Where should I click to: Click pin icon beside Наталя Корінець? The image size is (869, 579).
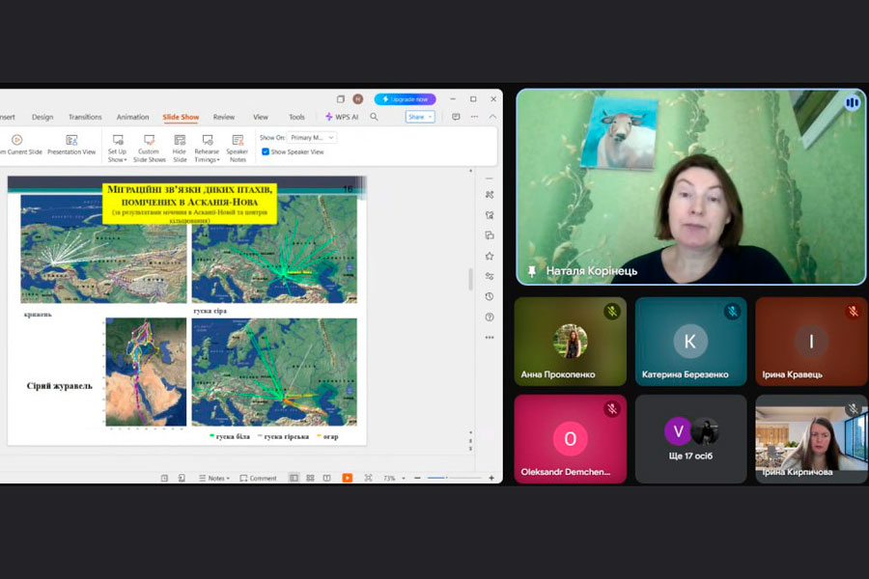[531, 271]
